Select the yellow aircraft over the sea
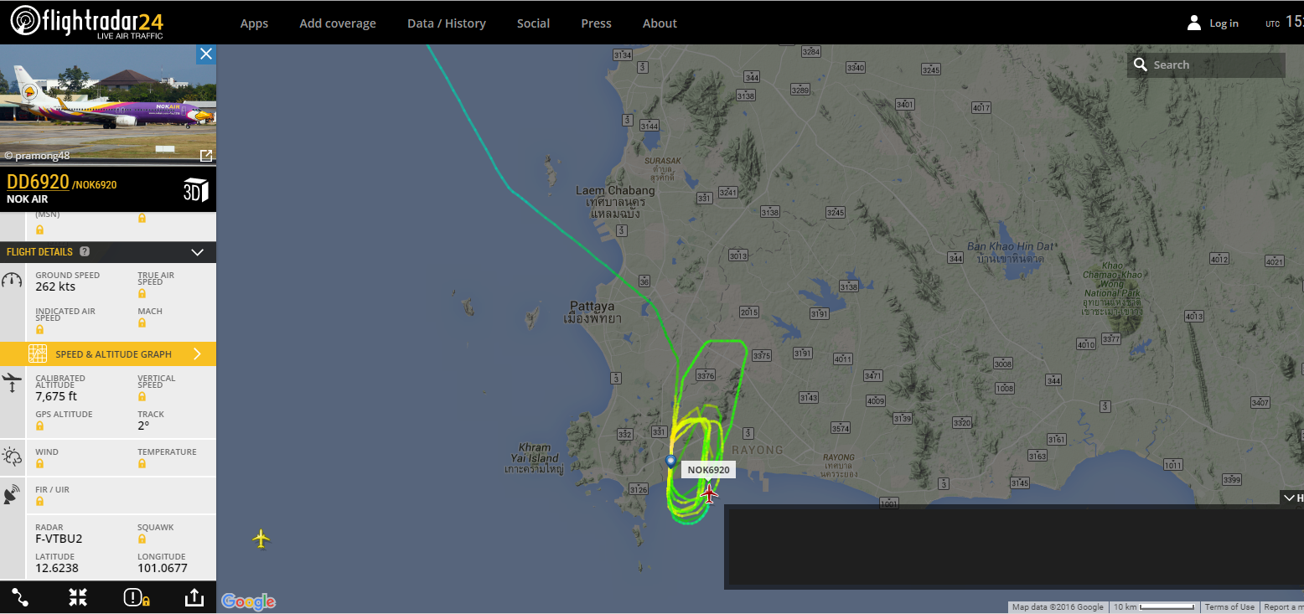This screenshot has height=614, width=1304. (261, 539)
